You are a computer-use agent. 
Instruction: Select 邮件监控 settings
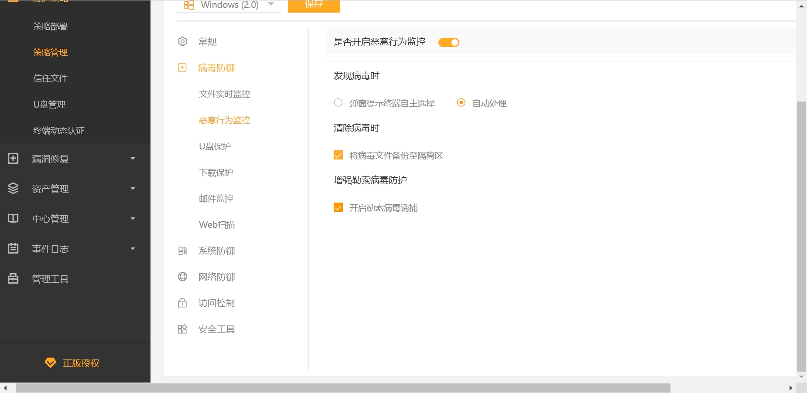216,199
